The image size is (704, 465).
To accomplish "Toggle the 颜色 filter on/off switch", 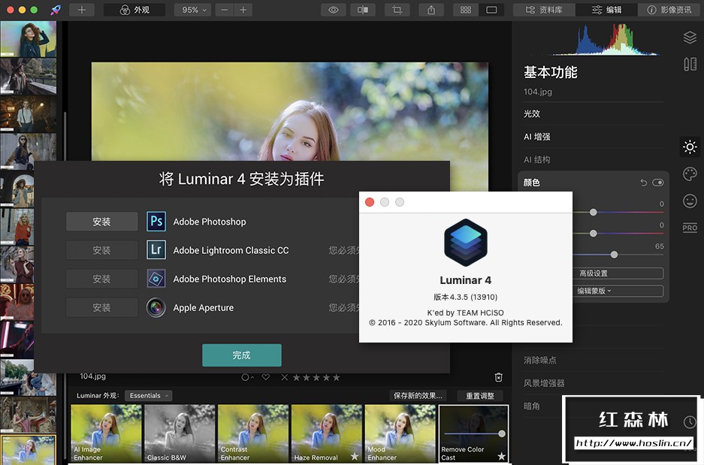I will [x=658, y=183].
